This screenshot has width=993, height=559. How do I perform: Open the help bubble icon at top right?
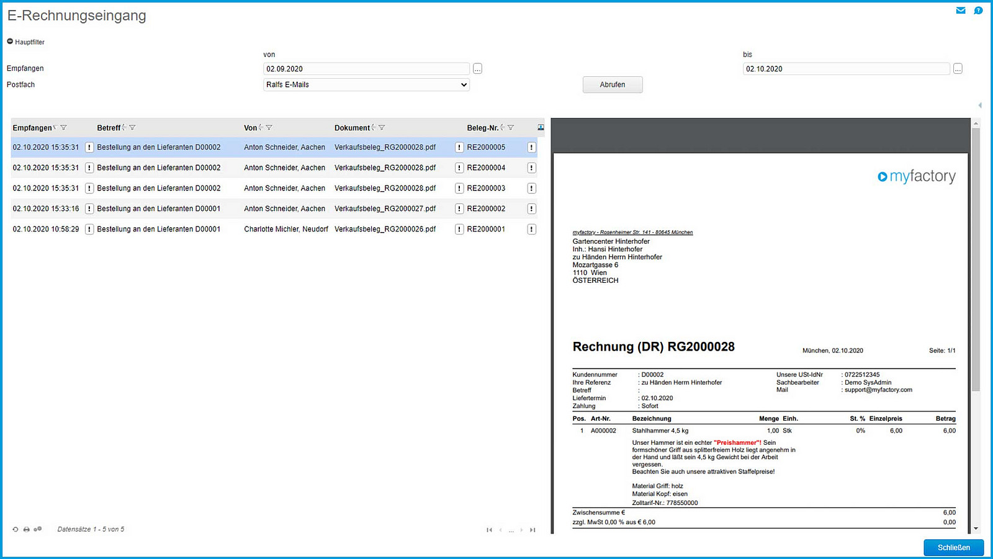click(x=978, y=11)
